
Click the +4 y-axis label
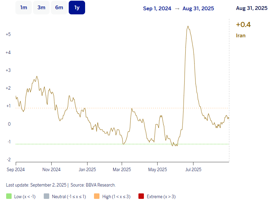8,52
